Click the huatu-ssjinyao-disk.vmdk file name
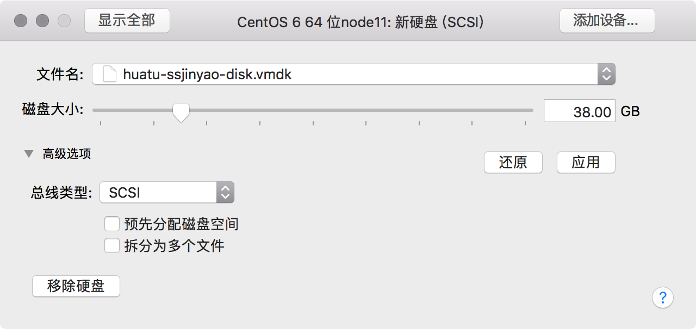Viewport: 696px width, 329px height. 208,74
